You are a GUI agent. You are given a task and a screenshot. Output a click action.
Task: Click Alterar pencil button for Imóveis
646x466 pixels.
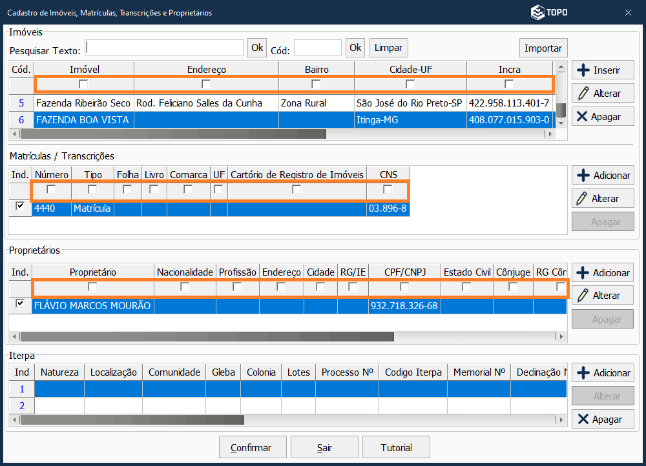point(602,94)
